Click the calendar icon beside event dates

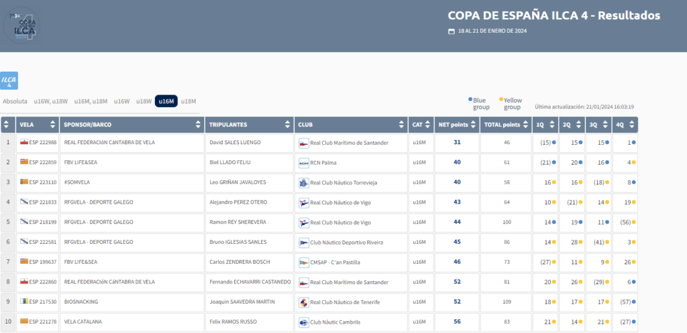tap(452, 31)
